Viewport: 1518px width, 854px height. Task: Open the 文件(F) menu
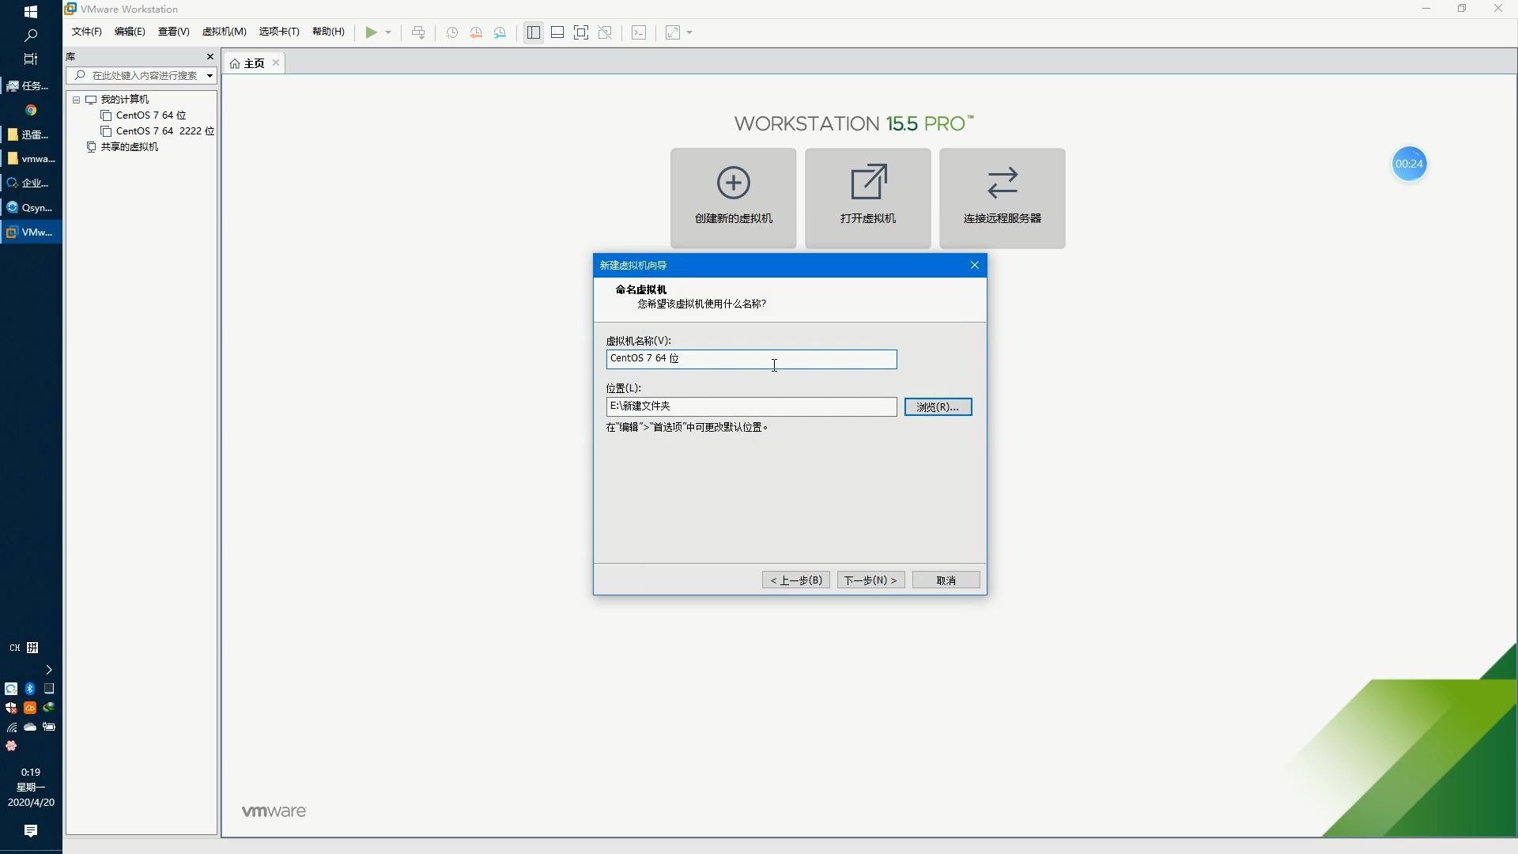tap(87, 32)
